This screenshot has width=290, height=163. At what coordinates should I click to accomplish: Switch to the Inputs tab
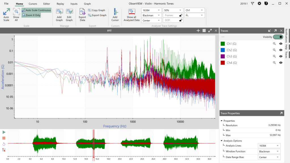tap(74, 4)
